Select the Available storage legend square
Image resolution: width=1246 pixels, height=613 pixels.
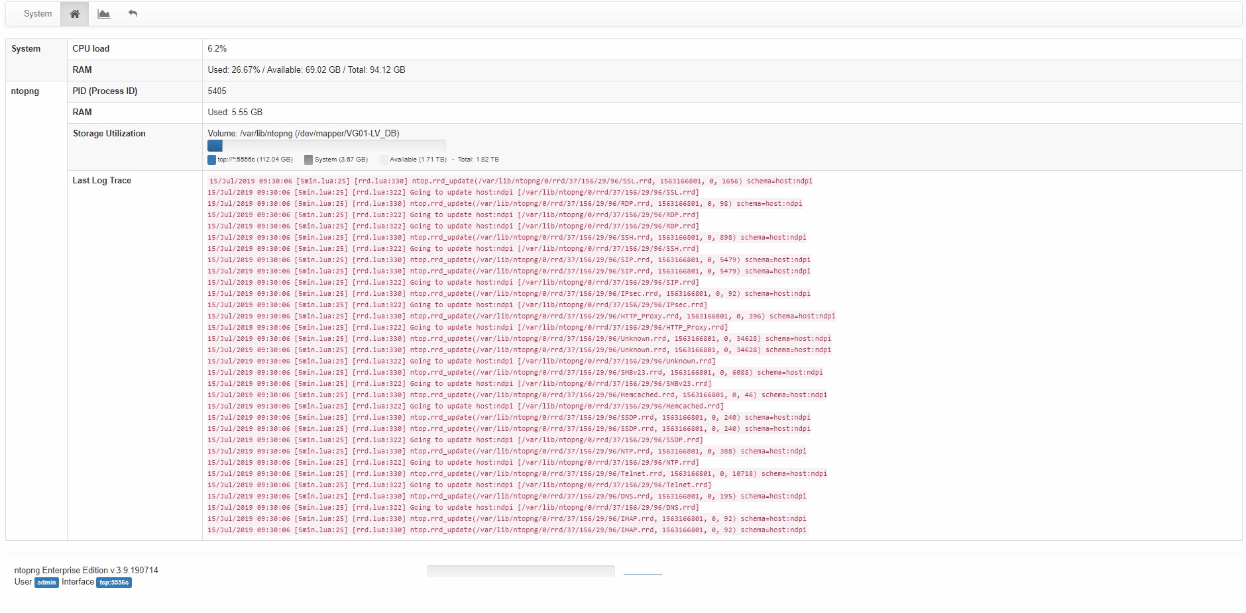pos(383,159)
